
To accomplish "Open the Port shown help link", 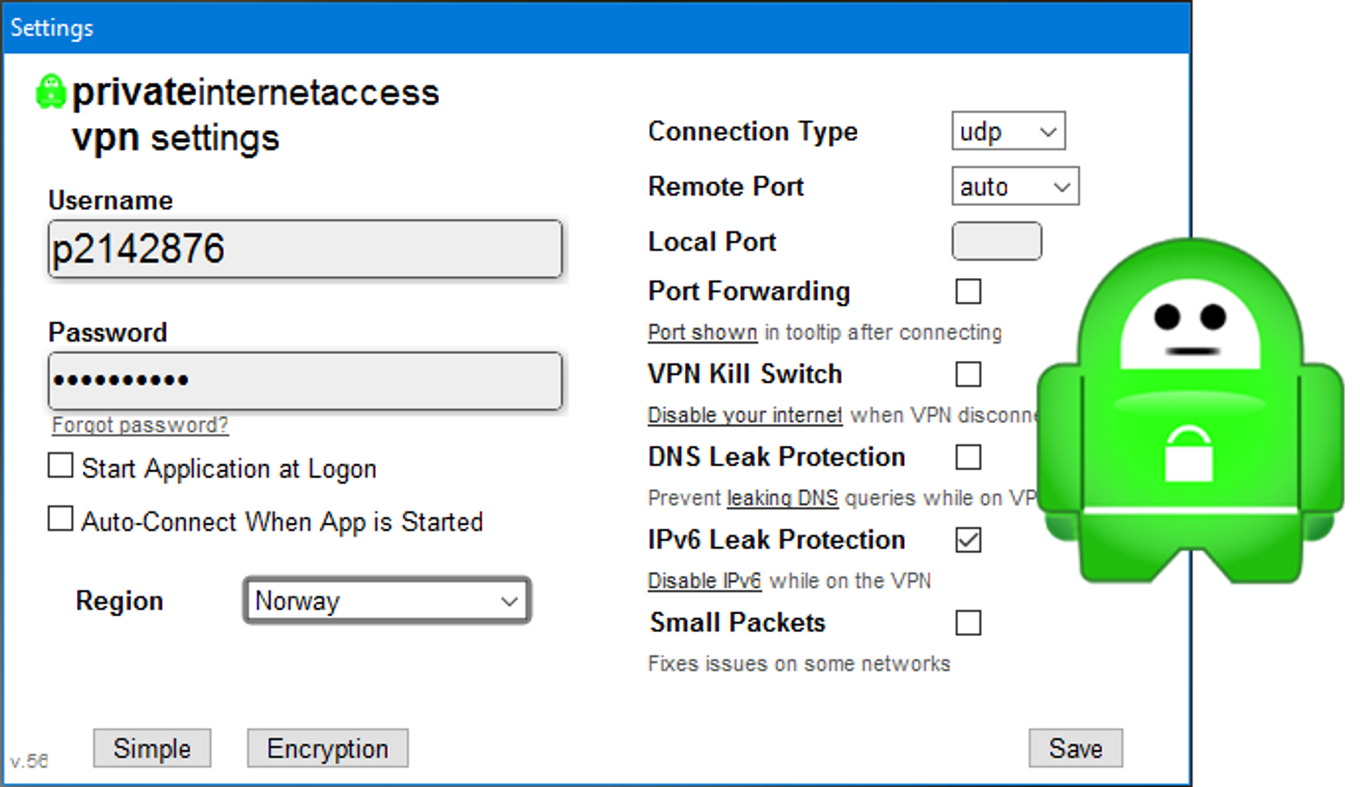I will pyautogui.click(x=702, y=332).
